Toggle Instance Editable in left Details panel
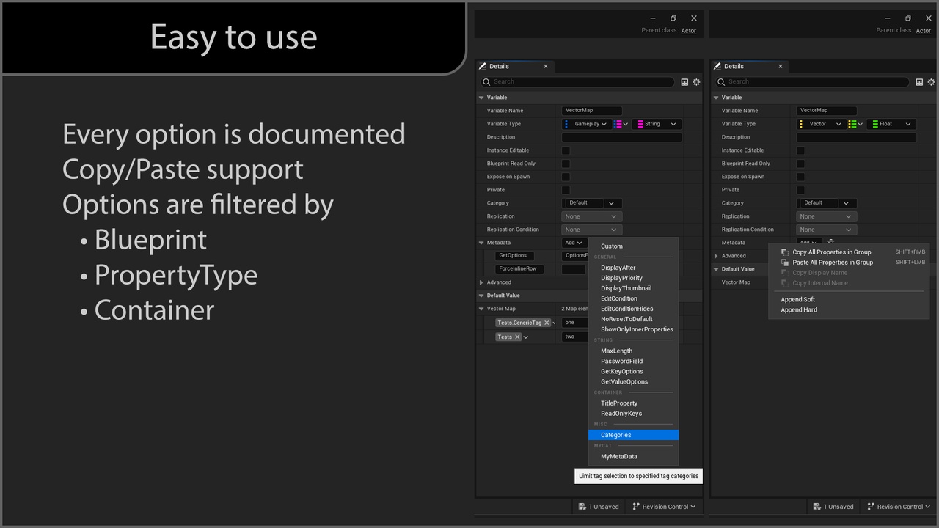Screen dimensions: 939x528 click(566, 150)
